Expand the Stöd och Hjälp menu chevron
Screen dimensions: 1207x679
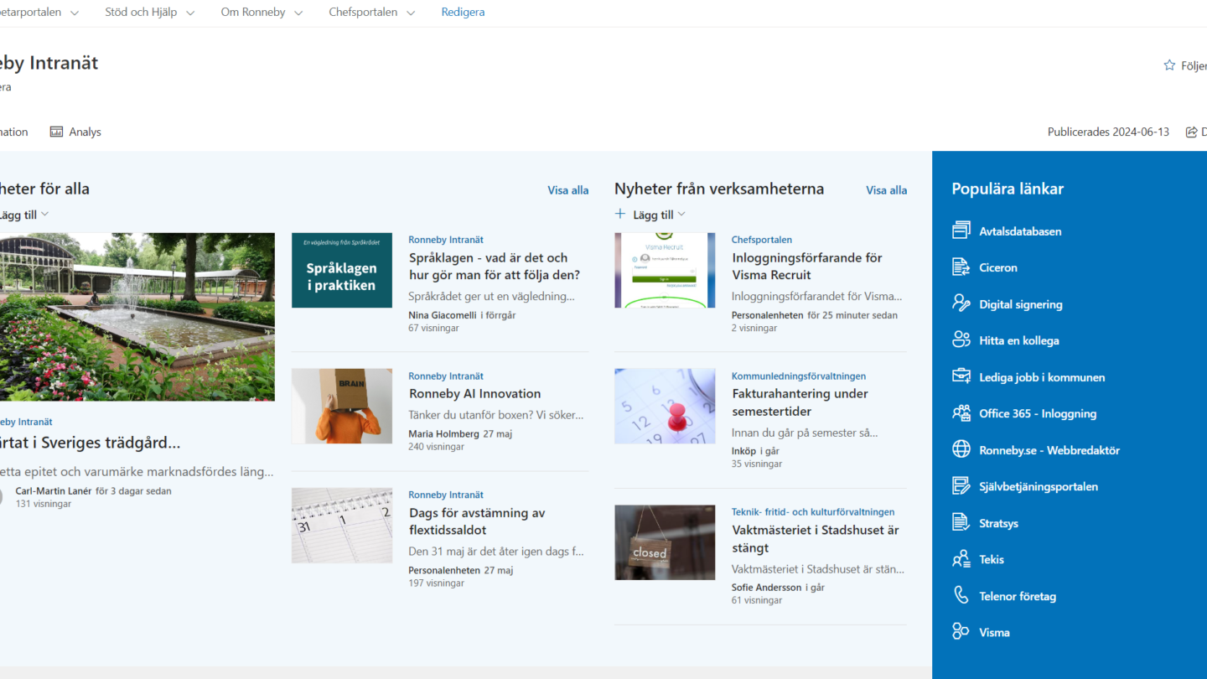pos(190,13)
